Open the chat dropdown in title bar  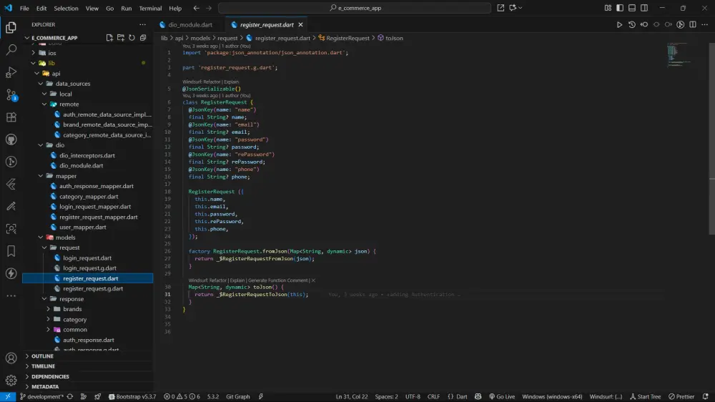[x=521, y=8]
